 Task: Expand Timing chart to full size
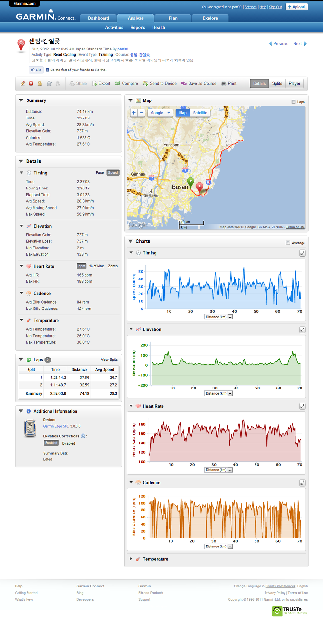[x=302, y=253]
